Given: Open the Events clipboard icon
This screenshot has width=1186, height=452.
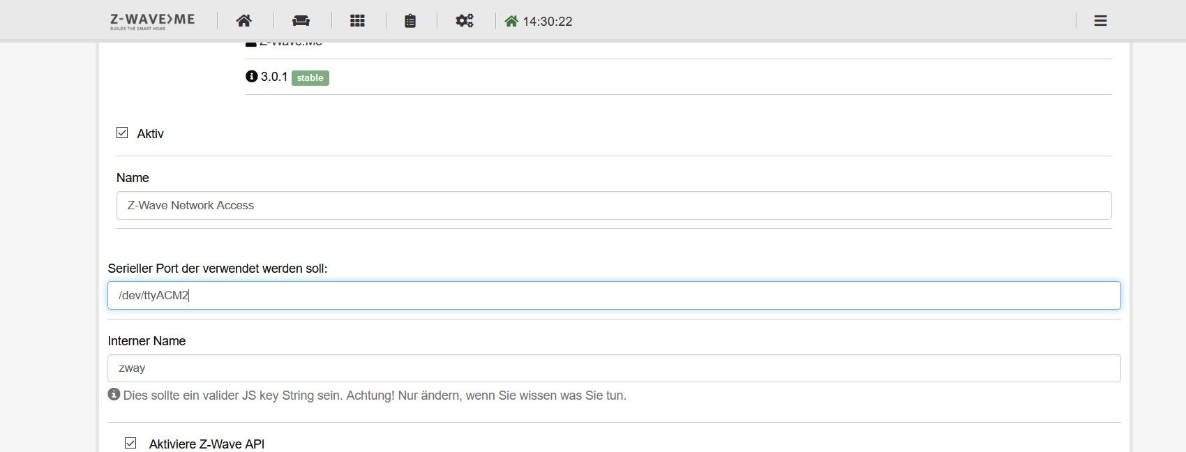Looking at the screenshot, I should tap(410, 21).
